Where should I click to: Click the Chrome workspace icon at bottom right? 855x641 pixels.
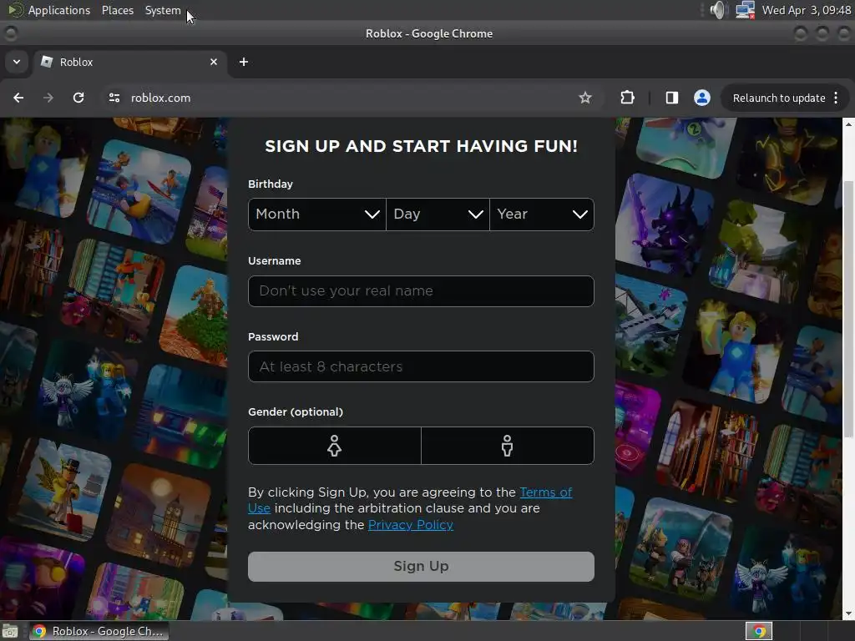759,631
